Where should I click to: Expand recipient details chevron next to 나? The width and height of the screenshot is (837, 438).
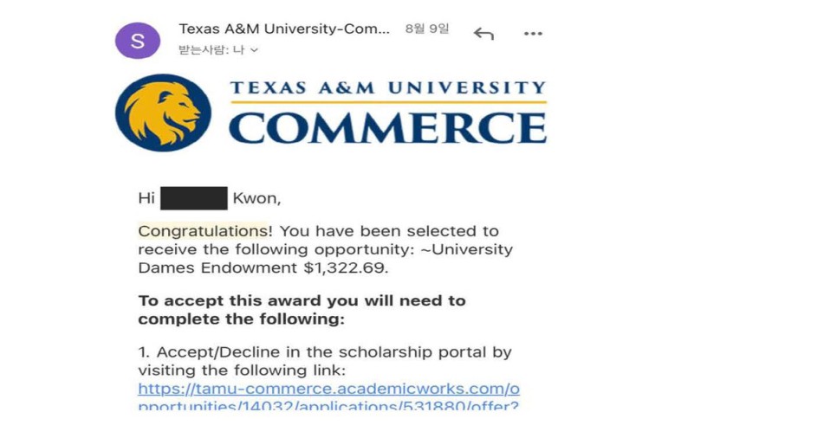(x=254, y=50)
